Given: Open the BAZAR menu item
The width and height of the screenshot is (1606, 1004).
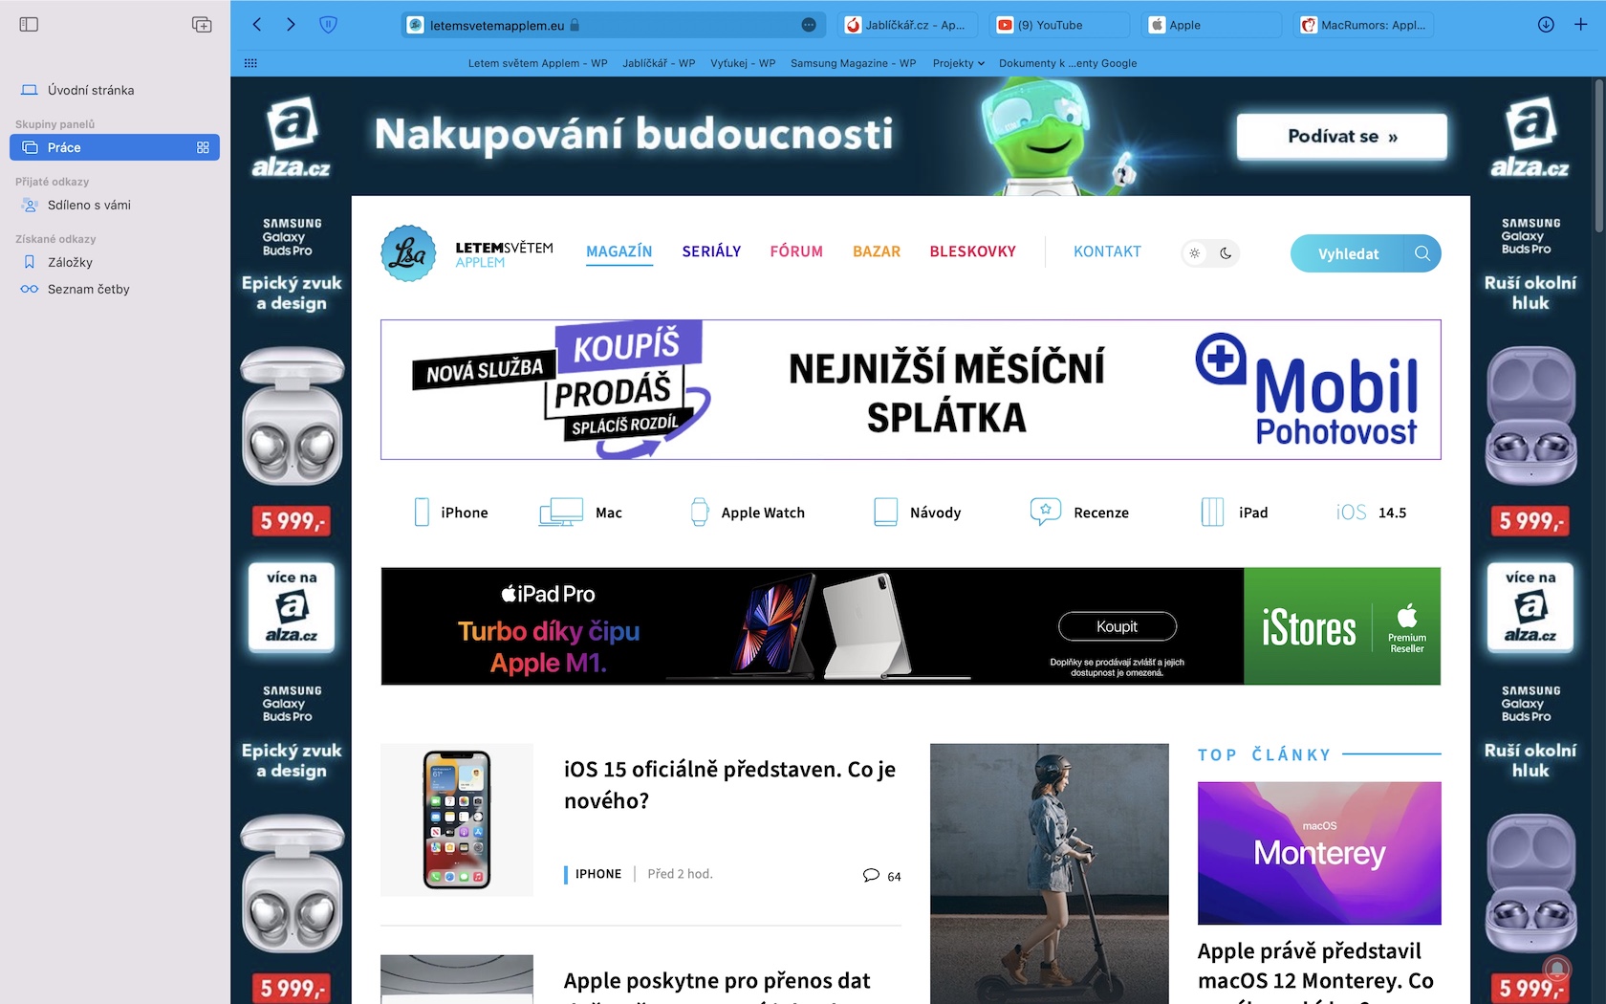Looking at the screenshot, I should coord(877,251).
